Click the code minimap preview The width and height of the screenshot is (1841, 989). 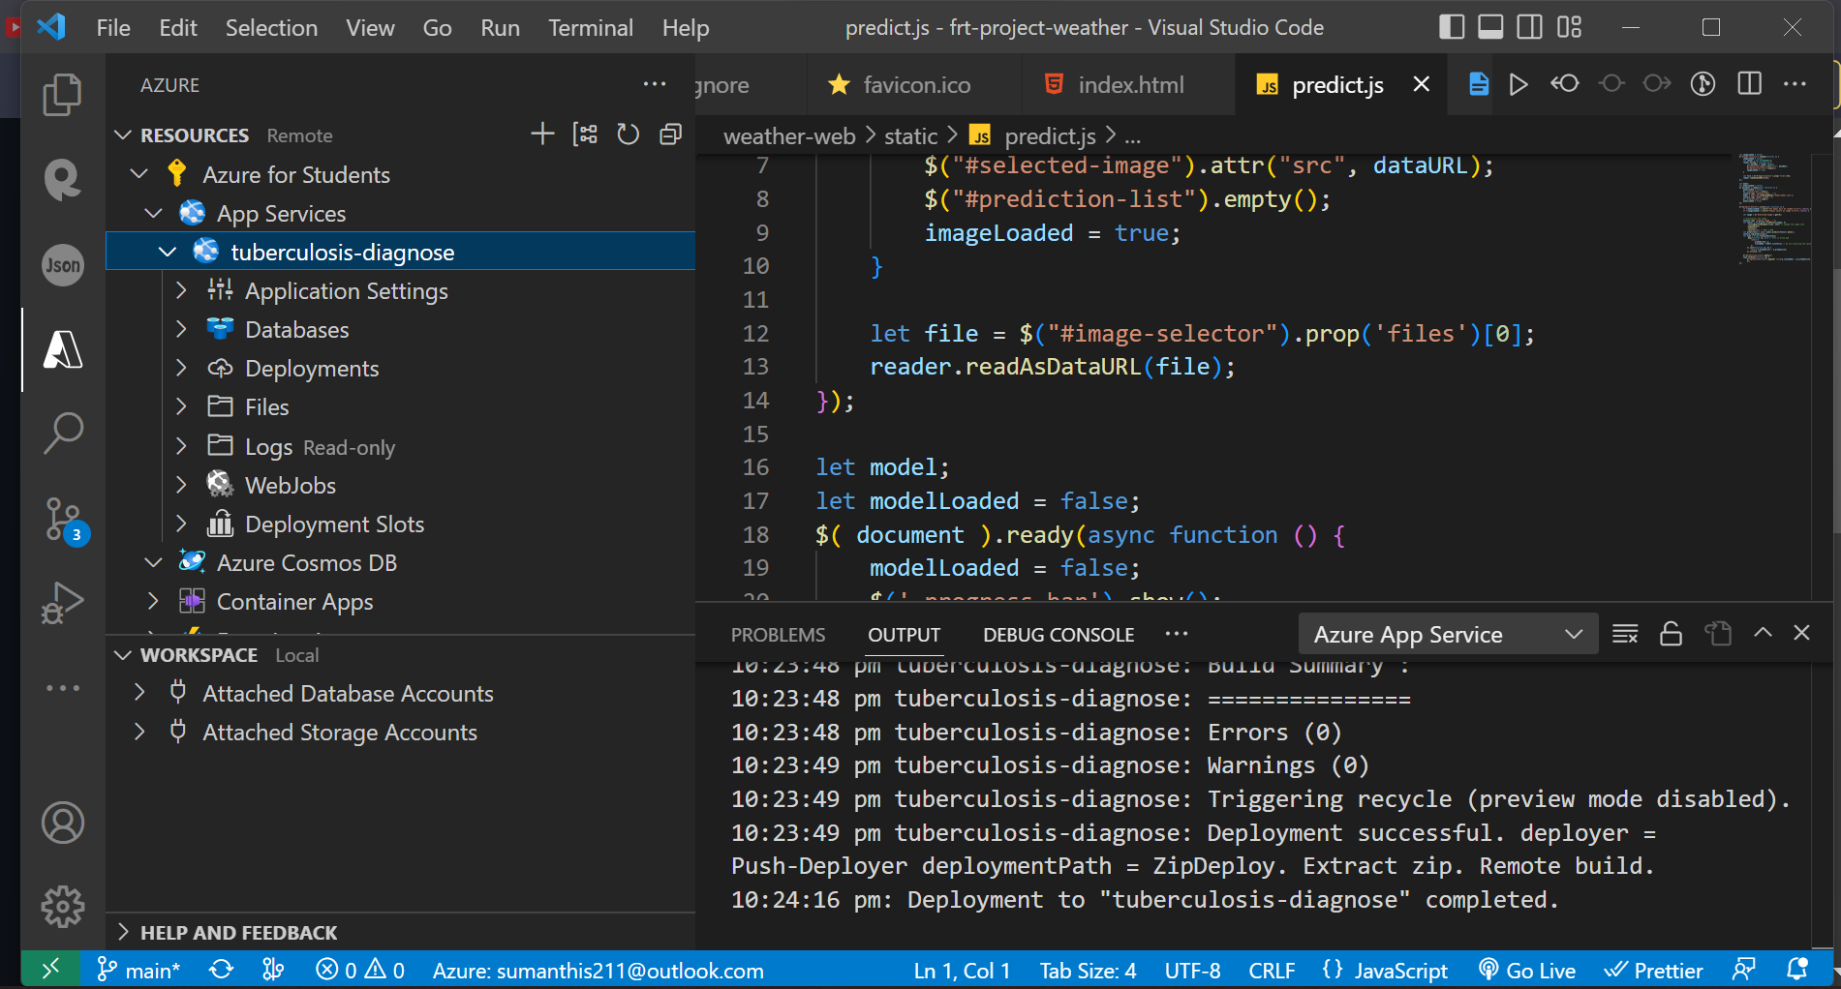[x=1772, y=208]
